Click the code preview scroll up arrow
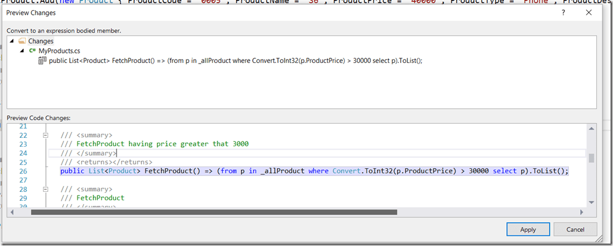Viewport: 613px width, 246px height. point(592,128)
